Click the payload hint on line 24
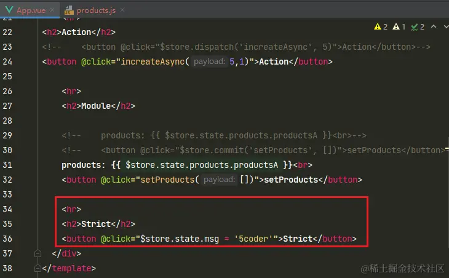 pos(209,62)
